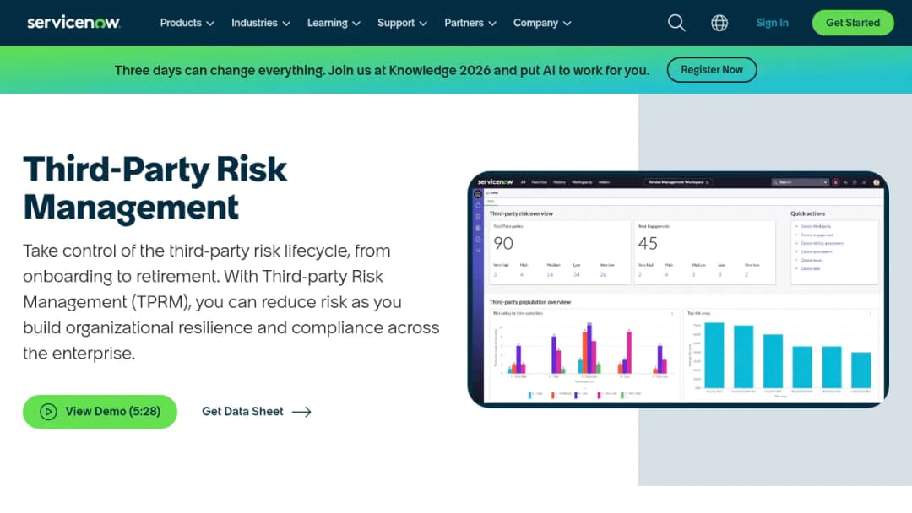Click the Knowledge 2026 banner text
The width and height of the screenshot is (912, 513).
point(382,70)
